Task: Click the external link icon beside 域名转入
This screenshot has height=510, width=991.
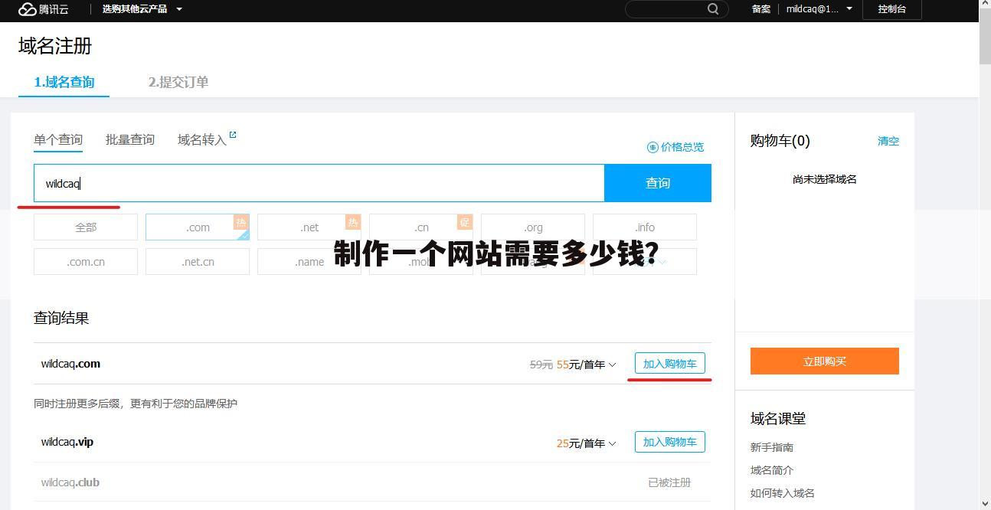Action: (232, 133)
